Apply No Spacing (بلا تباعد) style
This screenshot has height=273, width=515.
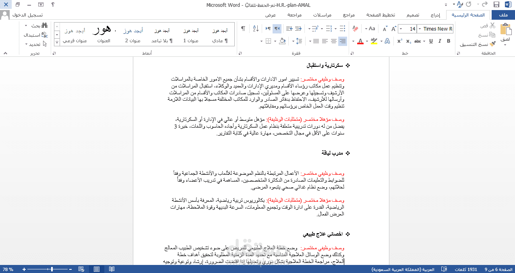(162, 35)
